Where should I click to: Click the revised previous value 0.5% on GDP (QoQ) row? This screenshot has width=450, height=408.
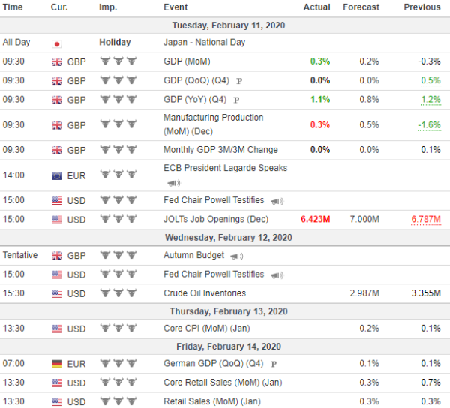430,80
